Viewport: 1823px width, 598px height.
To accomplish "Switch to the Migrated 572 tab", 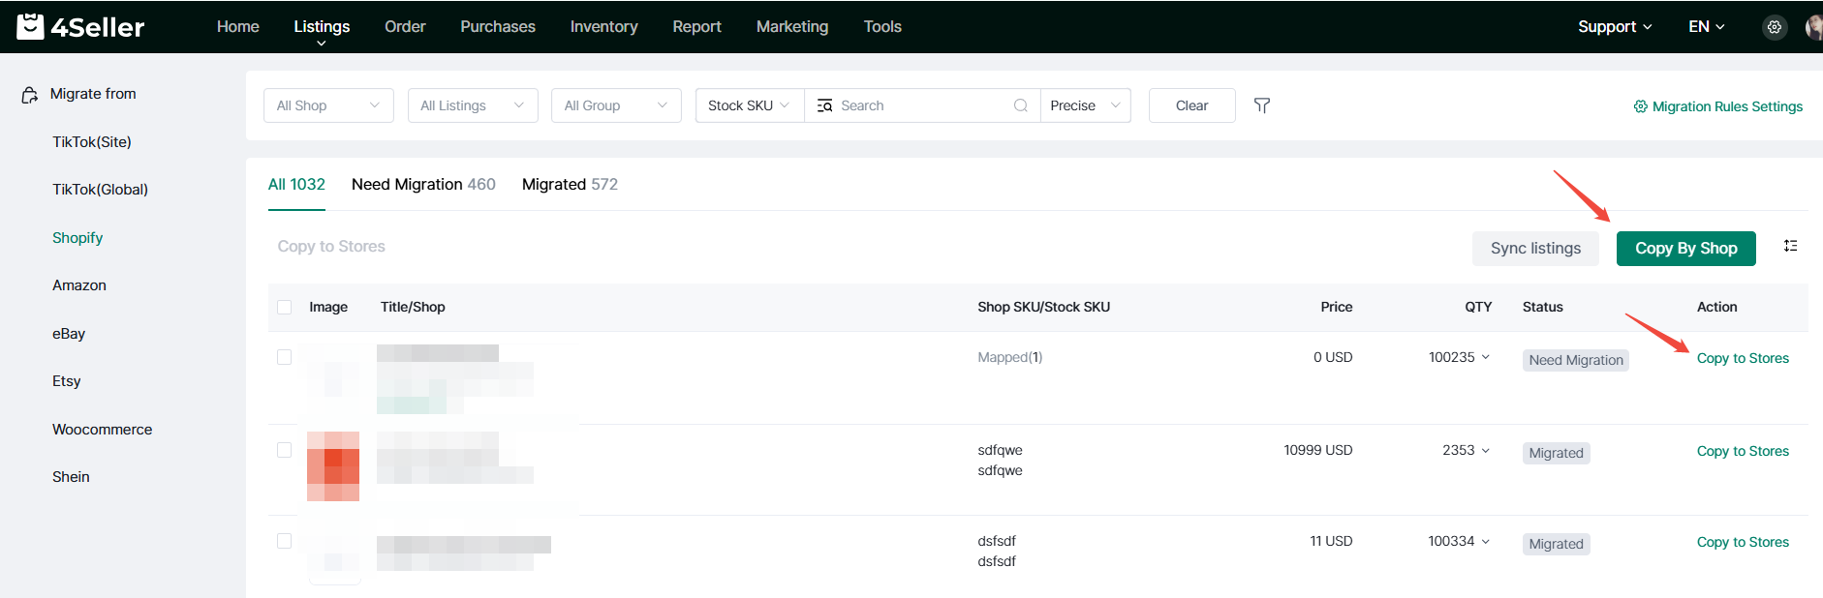I will tap(570, 185).
